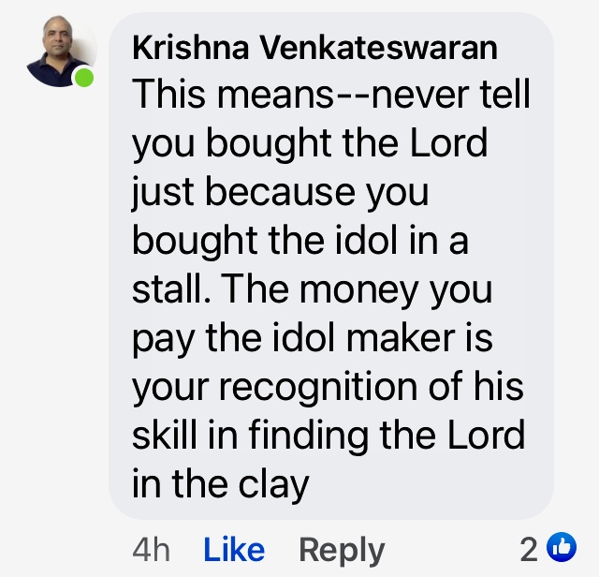This screenshot has height=577, width=599.
Task: Click the commenter's face in the avatar
Action: (58, 36)
